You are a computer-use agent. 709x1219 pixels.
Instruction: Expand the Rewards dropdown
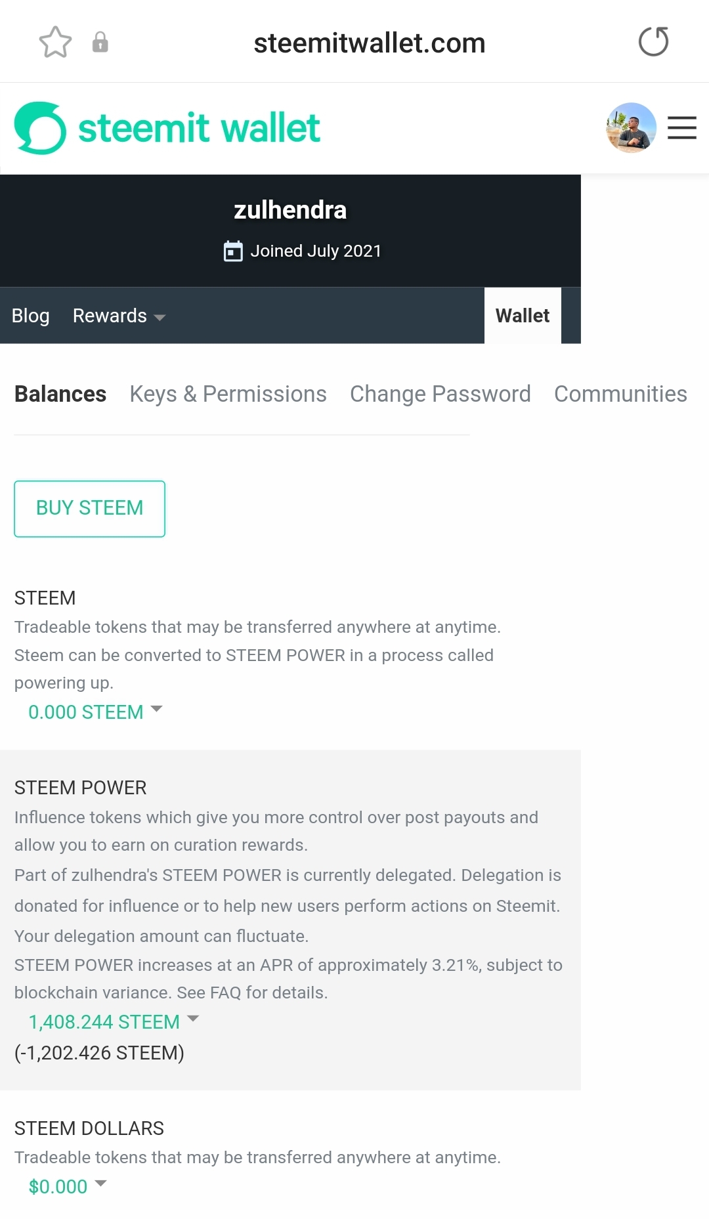coord(119,316)
